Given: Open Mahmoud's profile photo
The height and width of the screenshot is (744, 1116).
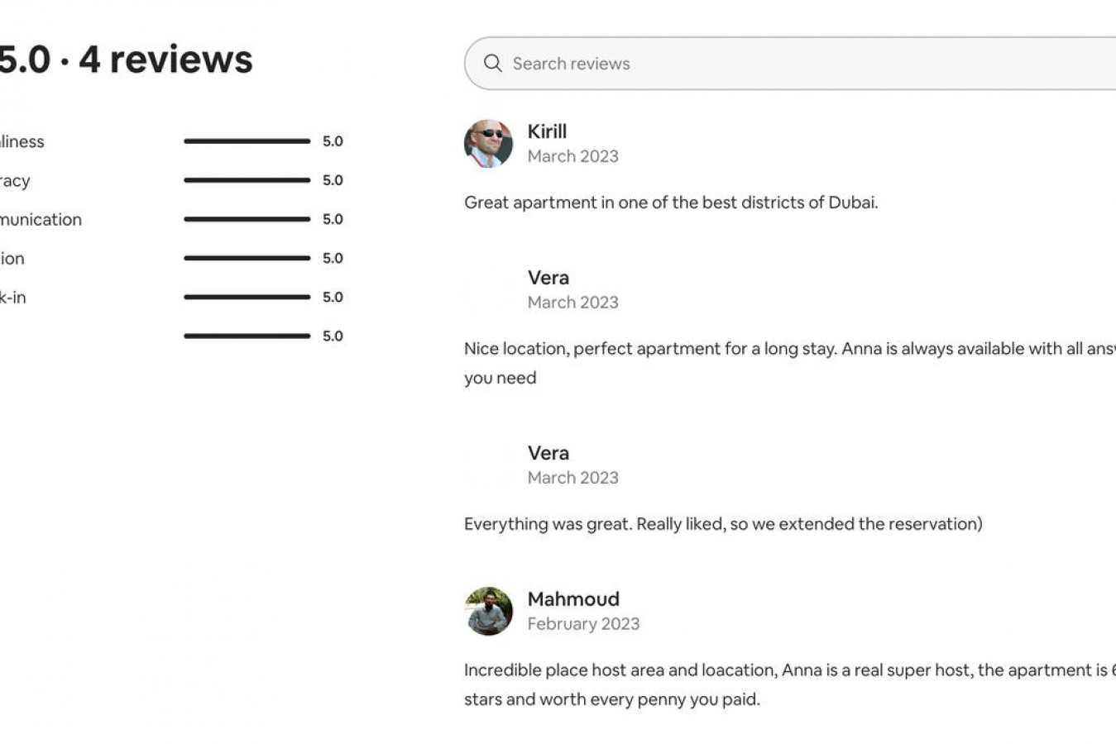Looking at the screenshot, I should pyautogui.click(x=488, y=612).
